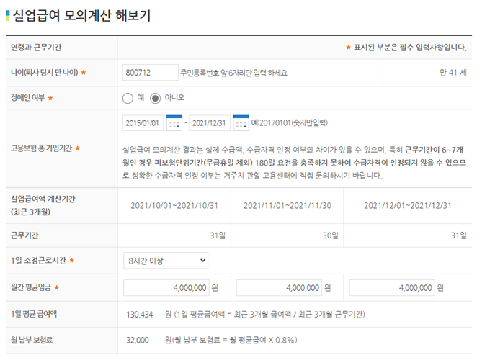Click the '실업급여액 계산기간 (최근 3개월)' label
This screenshot has width=490, height=360.
coord(43,205)
